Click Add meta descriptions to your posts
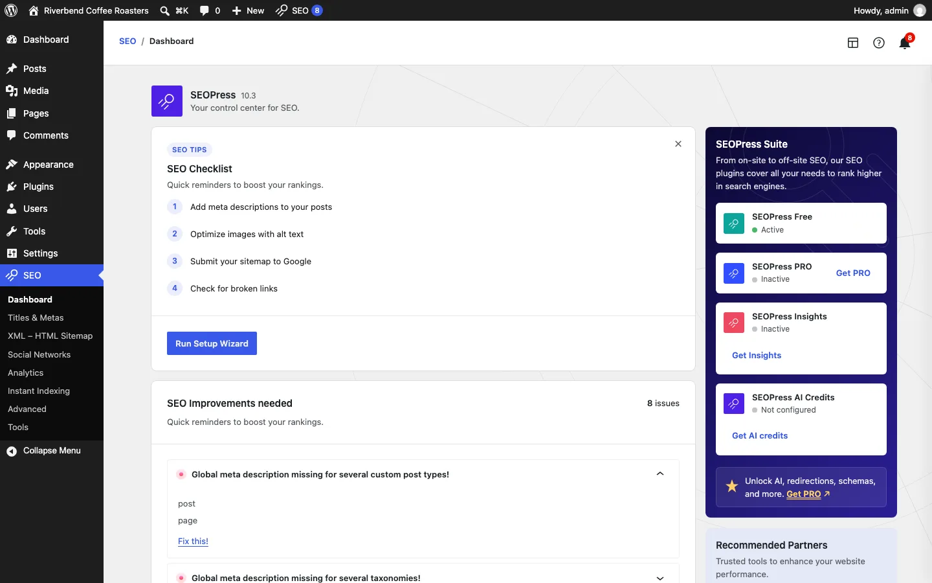Viewport: 932px width, 583px height. click(261, 207)
